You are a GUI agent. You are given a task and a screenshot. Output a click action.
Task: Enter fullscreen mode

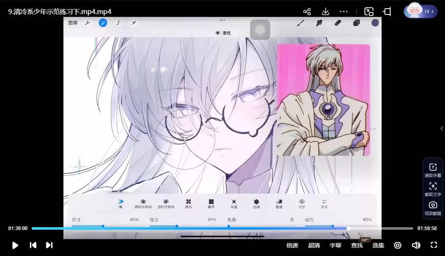click(x=433, y=245)
